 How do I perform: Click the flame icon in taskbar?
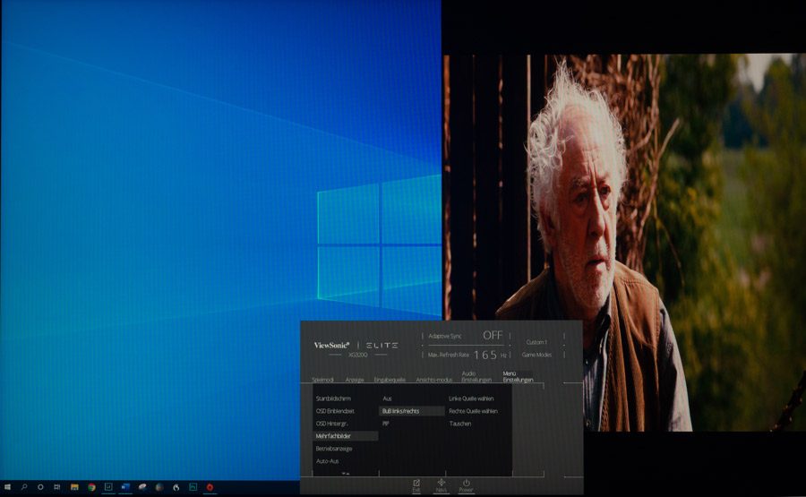tap(176, 487)
